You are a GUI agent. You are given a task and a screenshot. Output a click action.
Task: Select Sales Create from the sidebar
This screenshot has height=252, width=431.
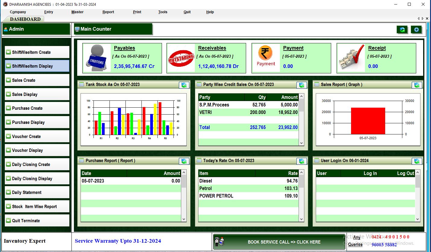(x=37, y=80)
